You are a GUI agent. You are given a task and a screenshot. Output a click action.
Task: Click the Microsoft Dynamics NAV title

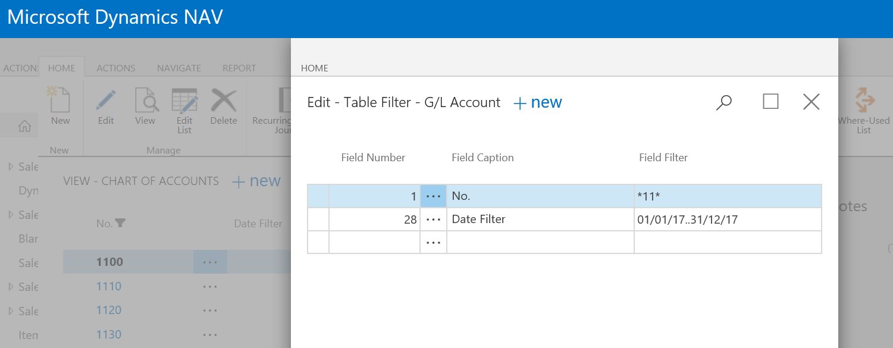click(115, 17)
